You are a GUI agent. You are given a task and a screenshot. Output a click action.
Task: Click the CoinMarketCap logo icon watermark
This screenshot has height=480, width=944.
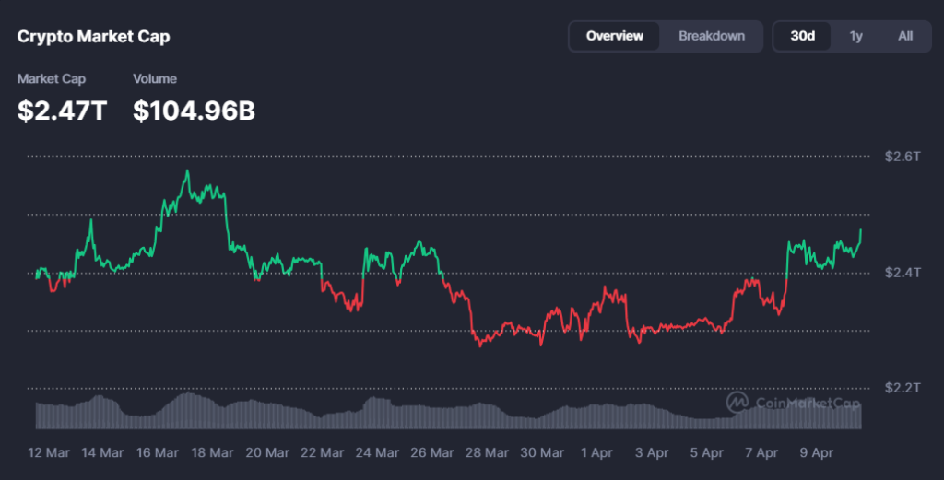(x=737, y=402)
